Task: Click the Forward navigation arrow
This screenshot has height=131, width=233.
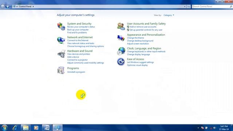Action: click(7, 7)
